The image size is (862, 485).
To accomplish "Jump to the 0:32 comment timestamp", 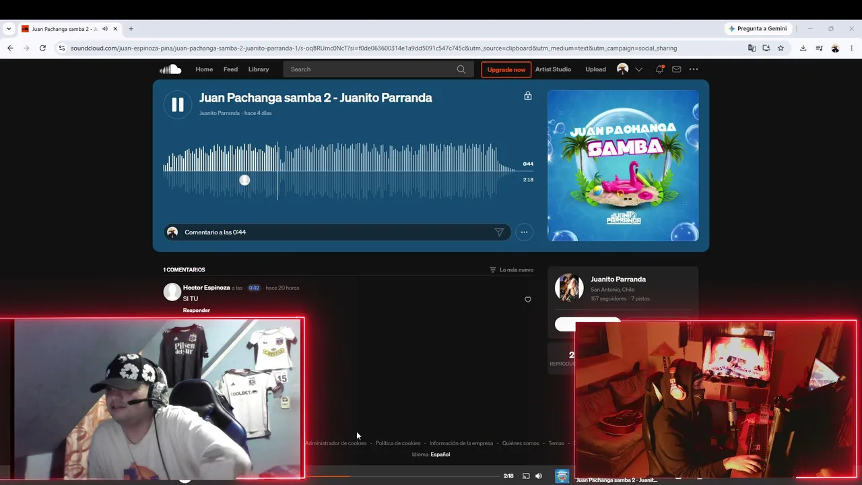I will pos(254,288).
